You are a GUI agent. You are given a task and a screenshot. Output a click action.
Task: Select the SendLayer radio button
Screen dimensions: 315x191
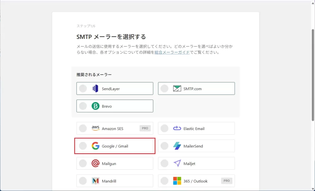click(x=83, y=88)
